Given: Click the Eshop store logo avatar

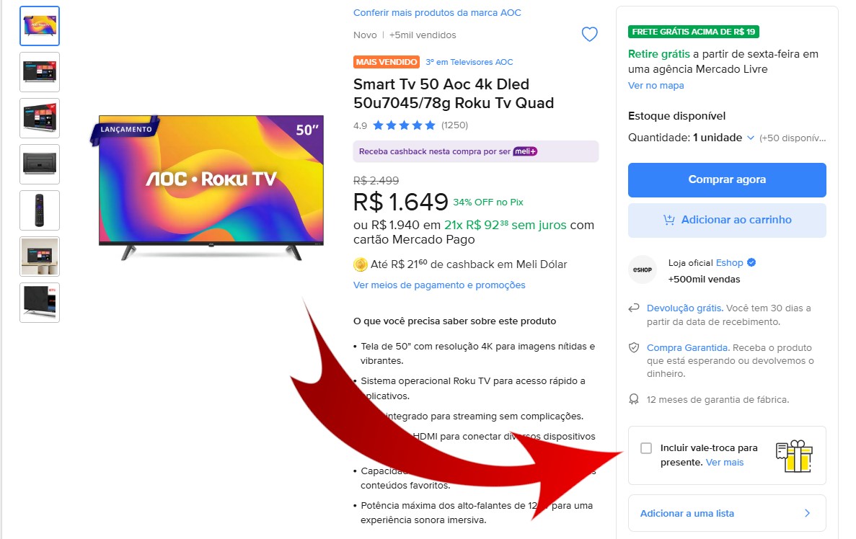Looking at the screenshot, I should tap(643, 269).
